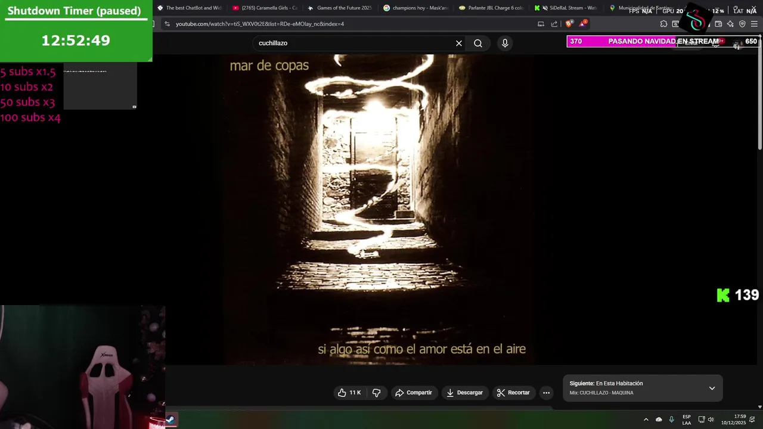This screenshot has height=429, width=763.
Task: Click the YouTube search magnifier button
Action: click(478, 43)
